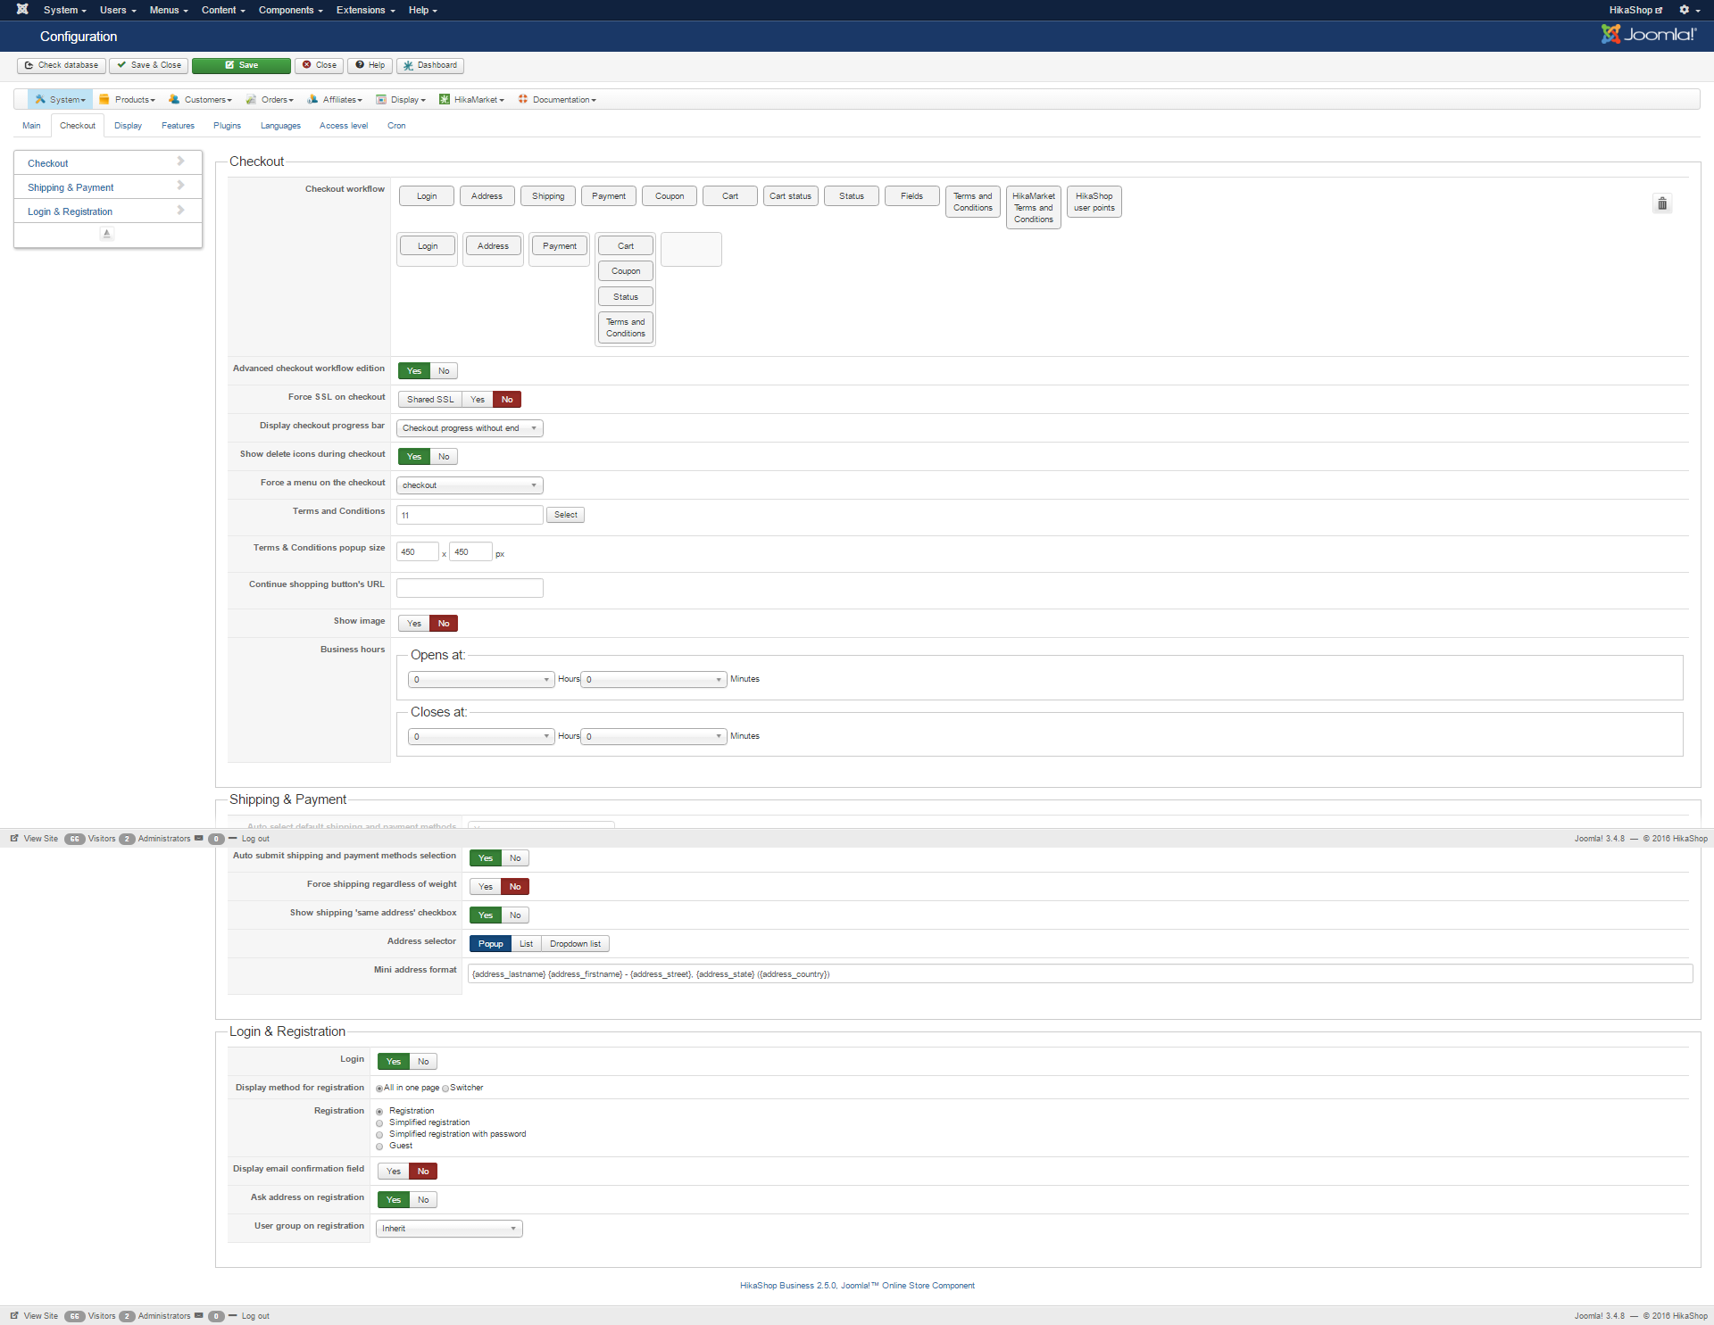Open the settings gear icon menu
Screen dimensions: 1714x1325
(1686, 10)
